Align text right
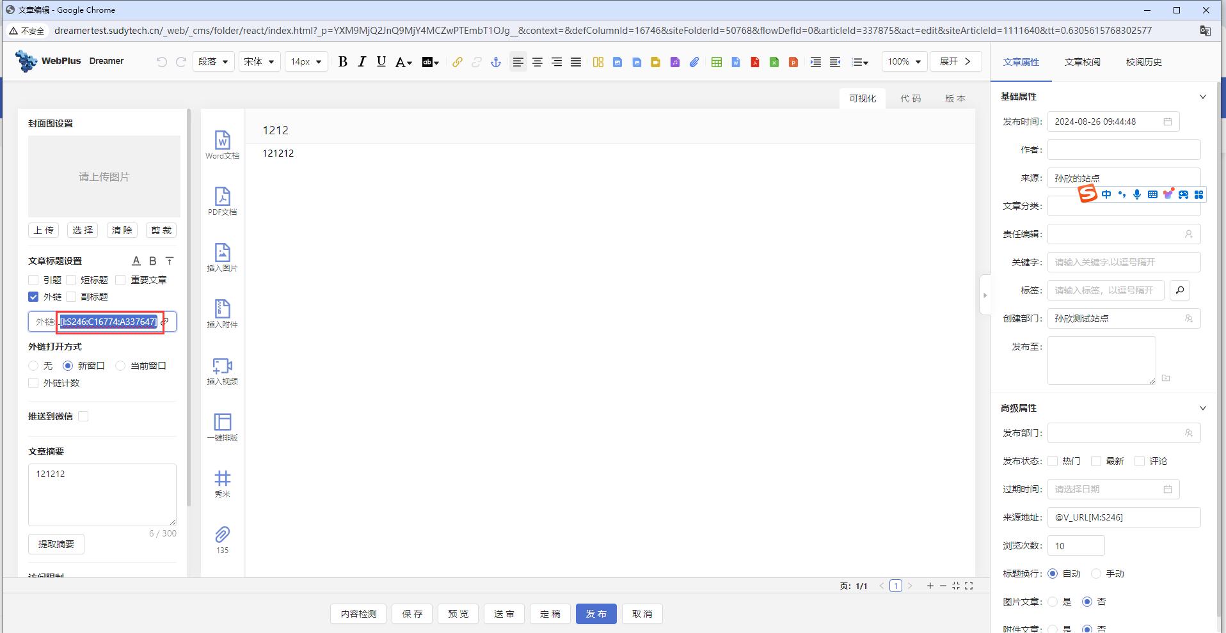1226x633 pixels. coord(557,62)
